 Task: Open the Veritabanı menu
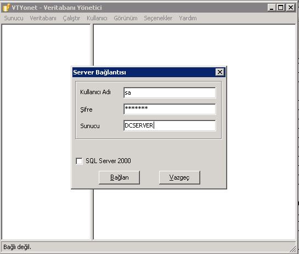(x=43, y=18)
